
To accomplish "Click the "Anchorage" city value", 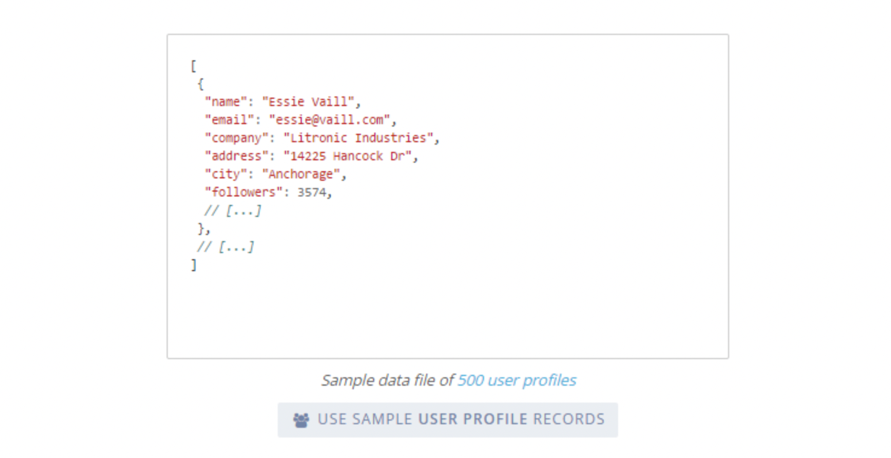I will coord(301,174).
